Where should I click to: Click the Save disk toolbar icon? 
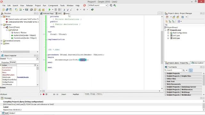click(x=27, y=10)
